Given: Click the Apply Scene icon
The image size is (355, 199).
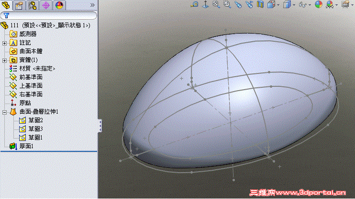Looking at the screenshot, I should pyautogui.click(x=330, y=4).
